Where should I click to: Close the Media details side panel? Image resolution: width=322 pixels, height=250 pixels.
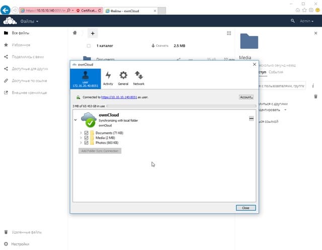(x=315, y=33)
